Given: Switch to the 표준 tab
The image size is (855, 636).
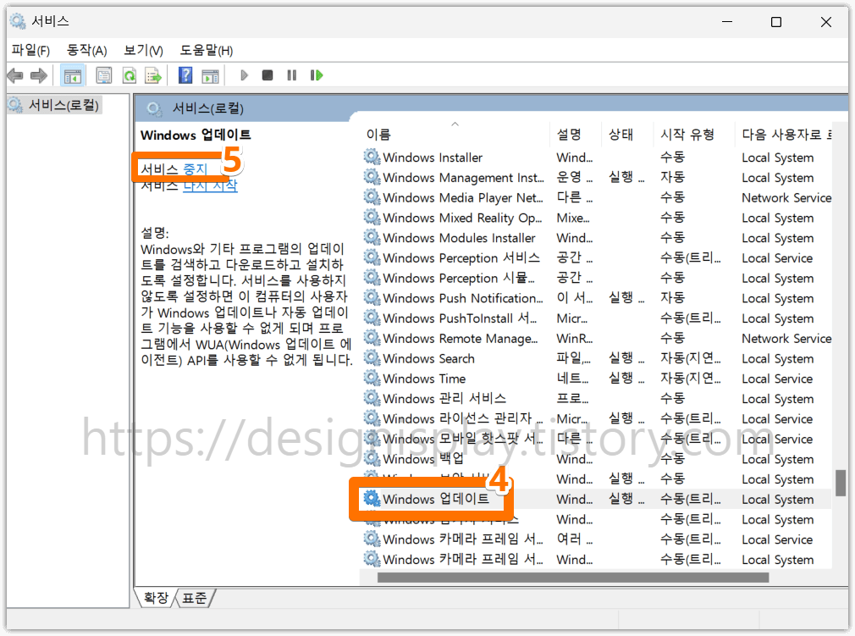Looking at the screenshot, I should click(x=195, y=598).
